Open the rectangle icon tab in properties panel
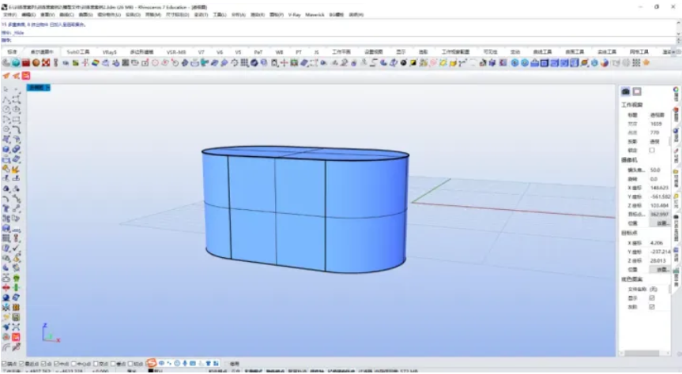The height and width of the screenshot is (374, 682). pos(637,92)
